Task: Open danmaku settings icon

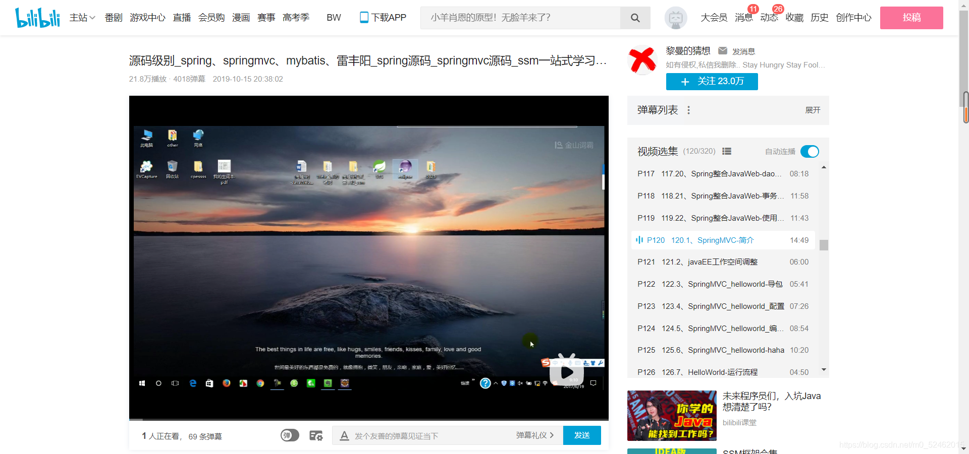Action: (316, 435)
